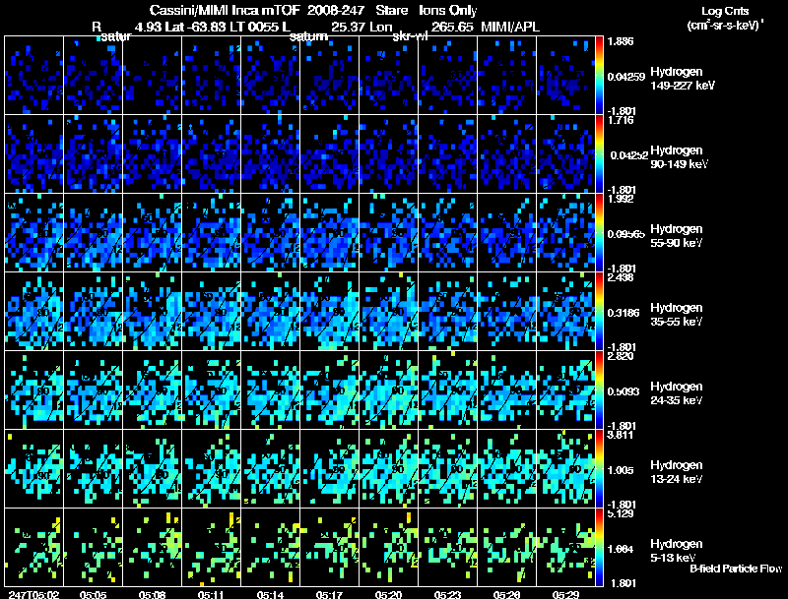The height and width of the screenshot is (599, 788).
Task: Click the 247T05:02 time label
Action: pos(34,594)
